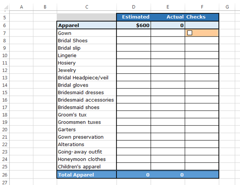240x185 pixels.
Task: Select the Bridesmaid accessories cell
Action: [87, 100]
